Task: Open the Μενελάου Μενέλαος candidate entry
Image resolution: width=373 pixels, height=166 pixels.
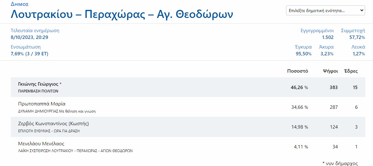Action: point(41,144)
